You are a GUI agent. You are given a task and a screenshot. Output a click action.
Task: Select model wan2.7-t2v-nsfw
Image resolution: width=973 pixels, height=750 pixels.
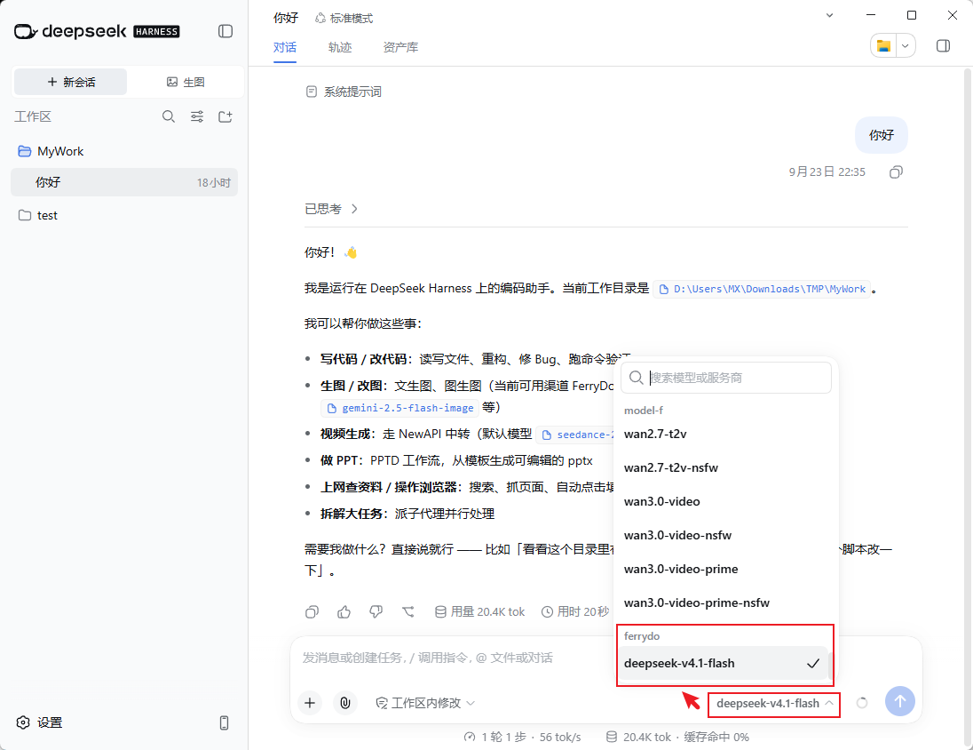point(726,468)
